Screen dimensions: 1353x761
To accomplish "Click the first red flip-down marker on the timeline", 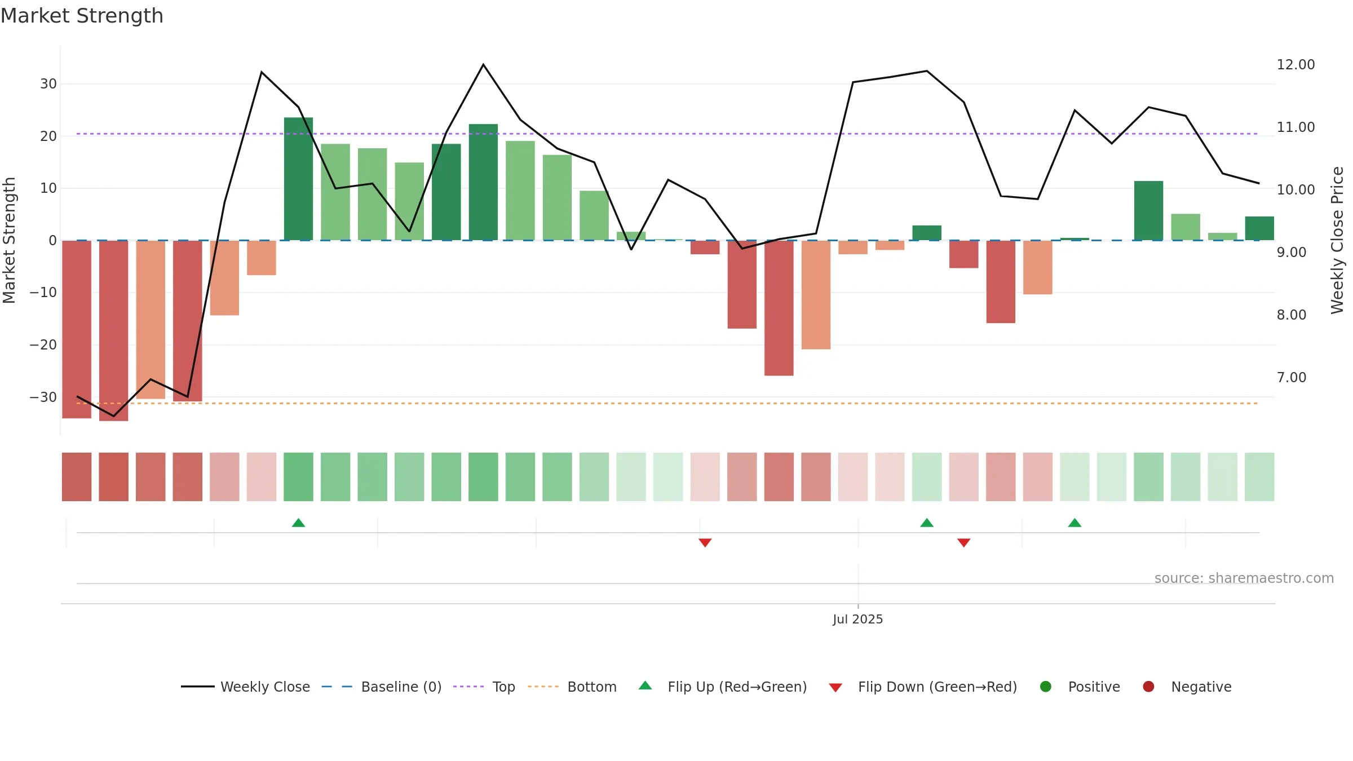I will tap(705, 543).
